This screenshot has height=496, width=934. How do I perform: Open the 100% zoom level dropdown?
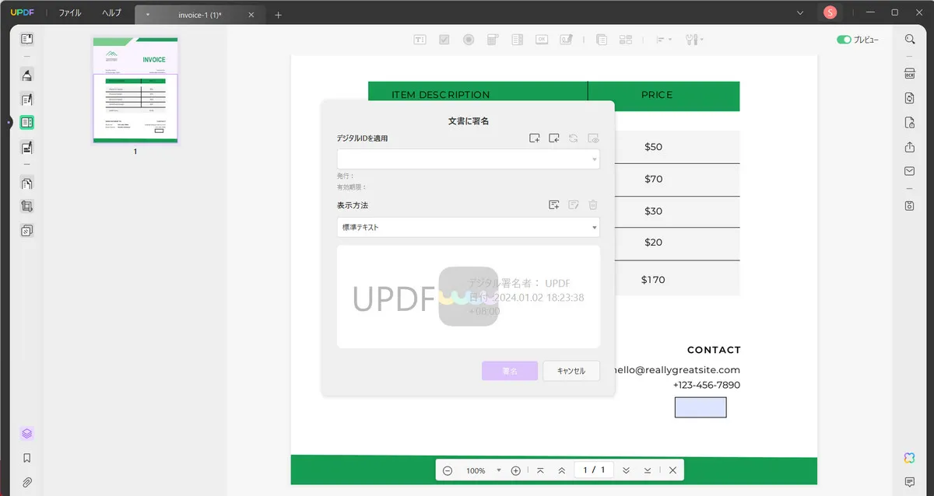[x=483, y=470]
